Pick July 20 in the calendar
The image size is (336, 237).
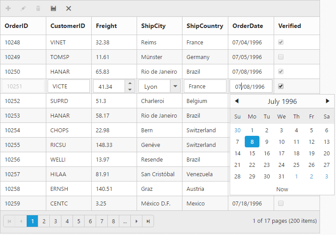(x=327, y=153)
